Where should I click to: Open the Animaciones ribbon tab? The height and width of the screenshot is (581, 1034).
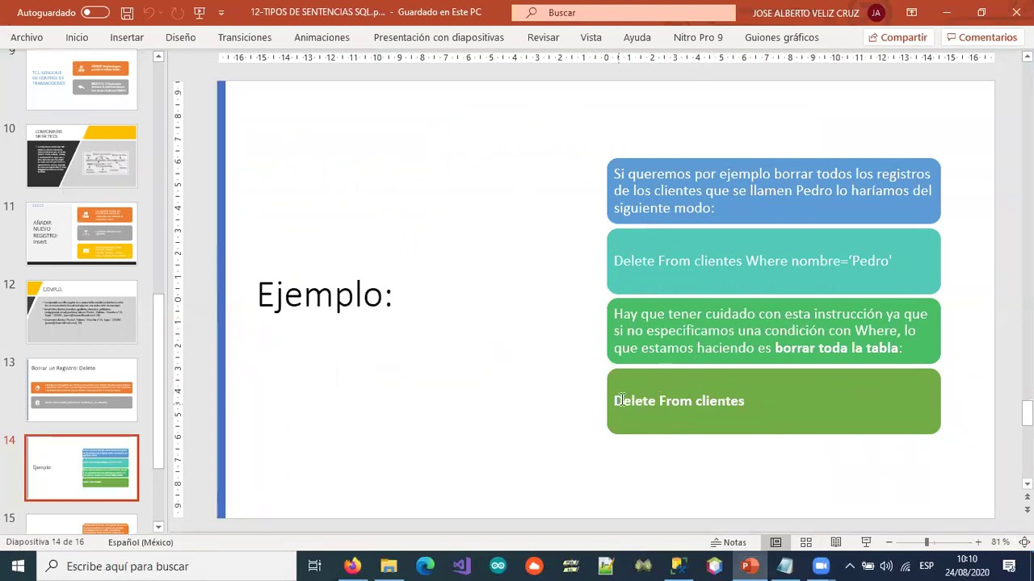[x=322, y=37]
